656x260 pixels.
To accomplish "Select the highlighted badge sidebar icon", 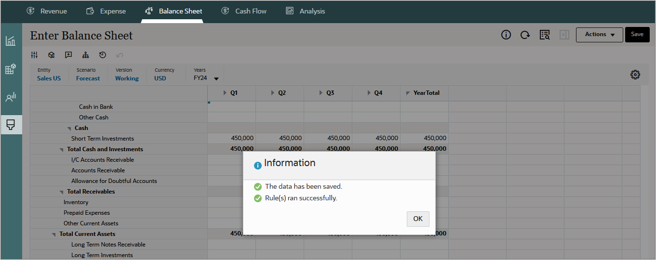I will [x=11, y=125].
